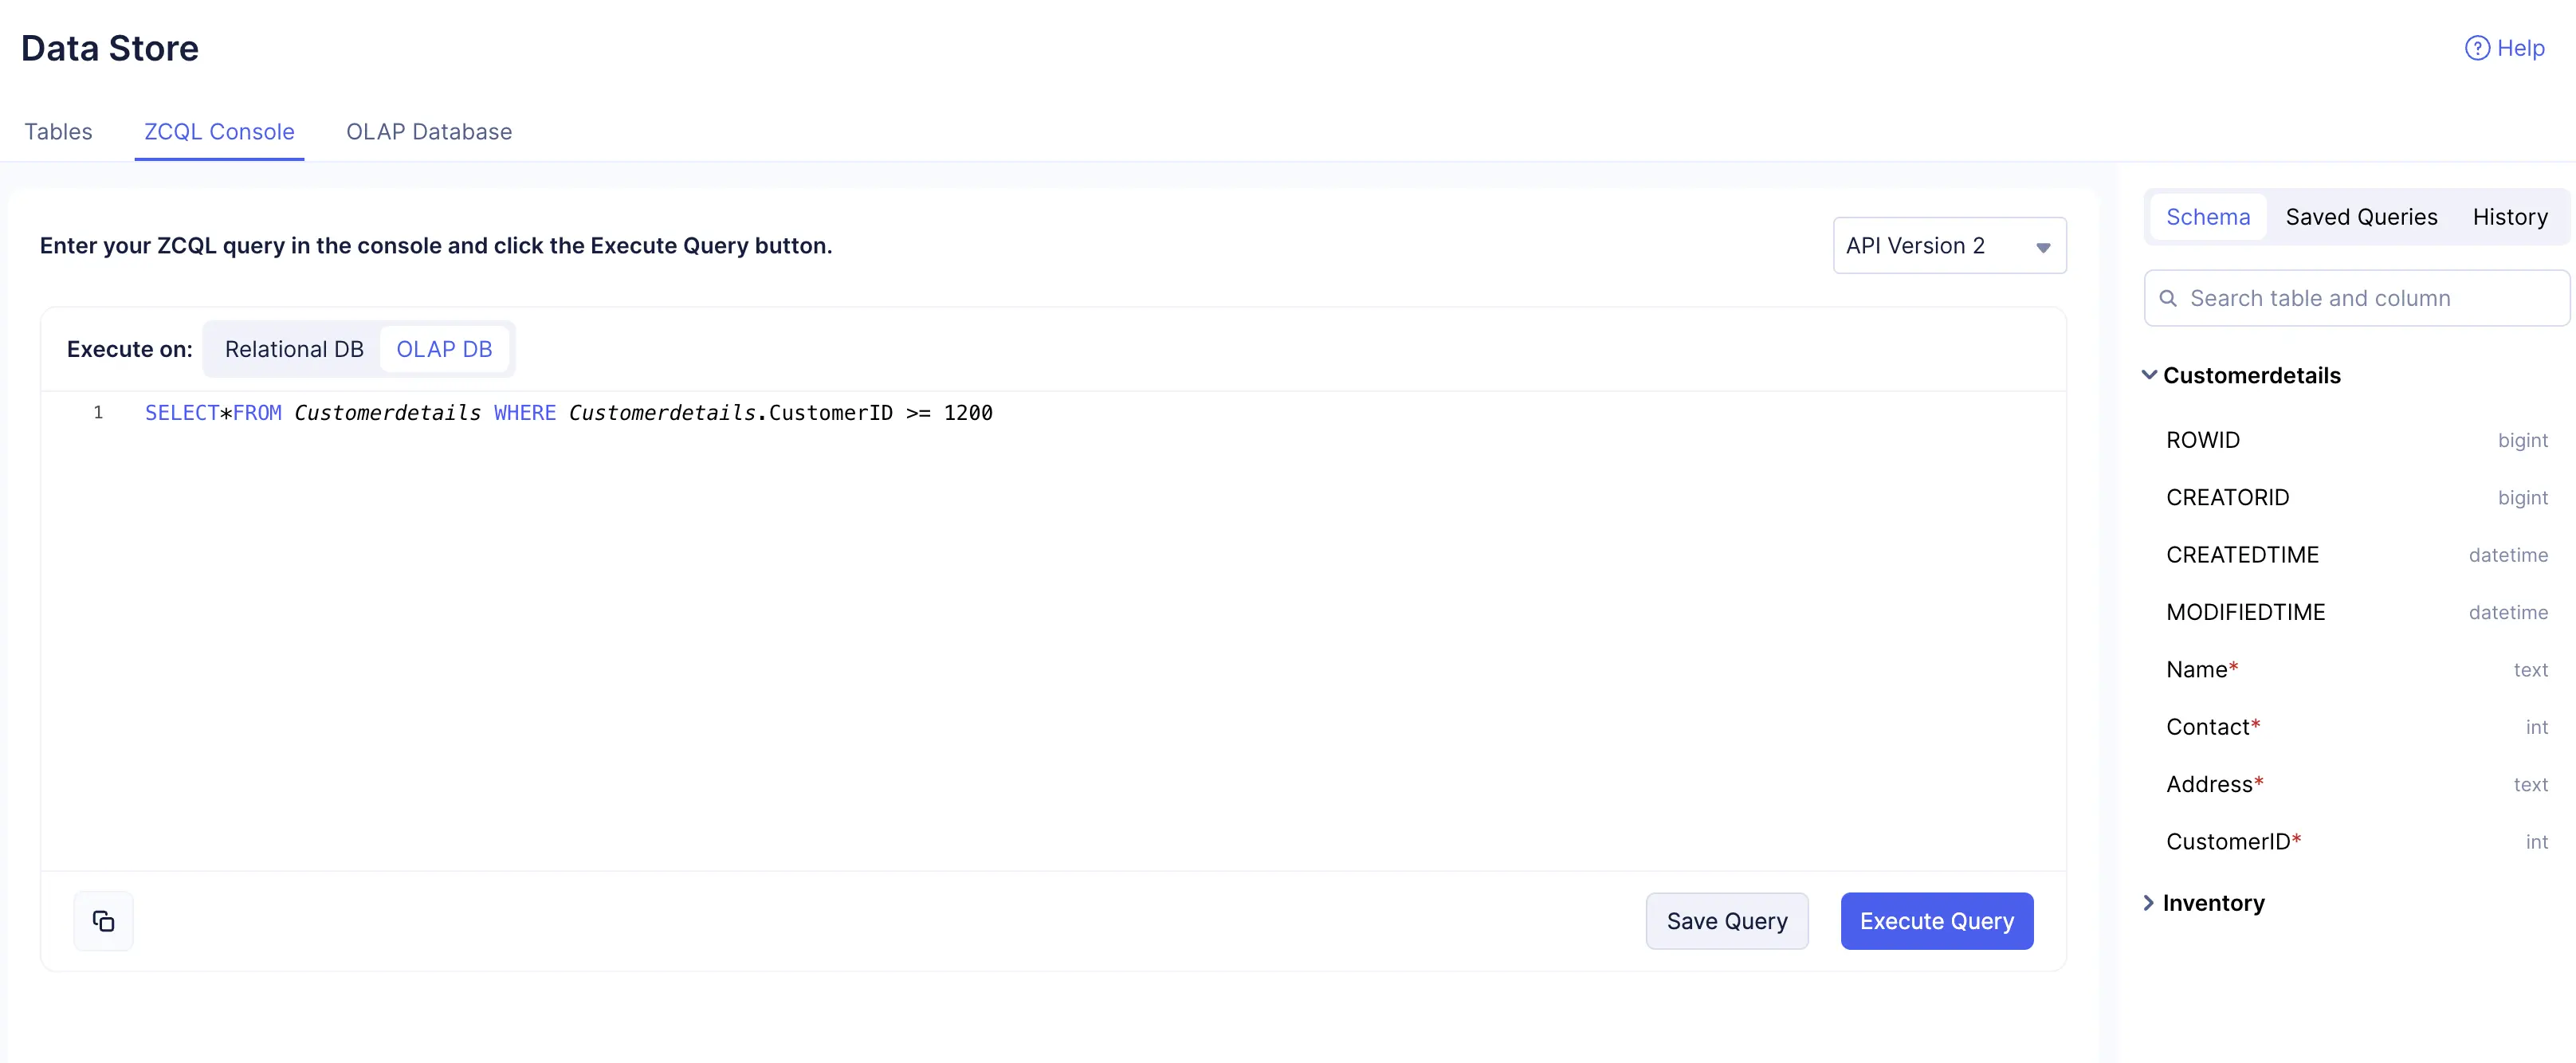Screen dimensions: 2576x1063
Task: Open the ZCQL Console tab
Action: (219, 132)
